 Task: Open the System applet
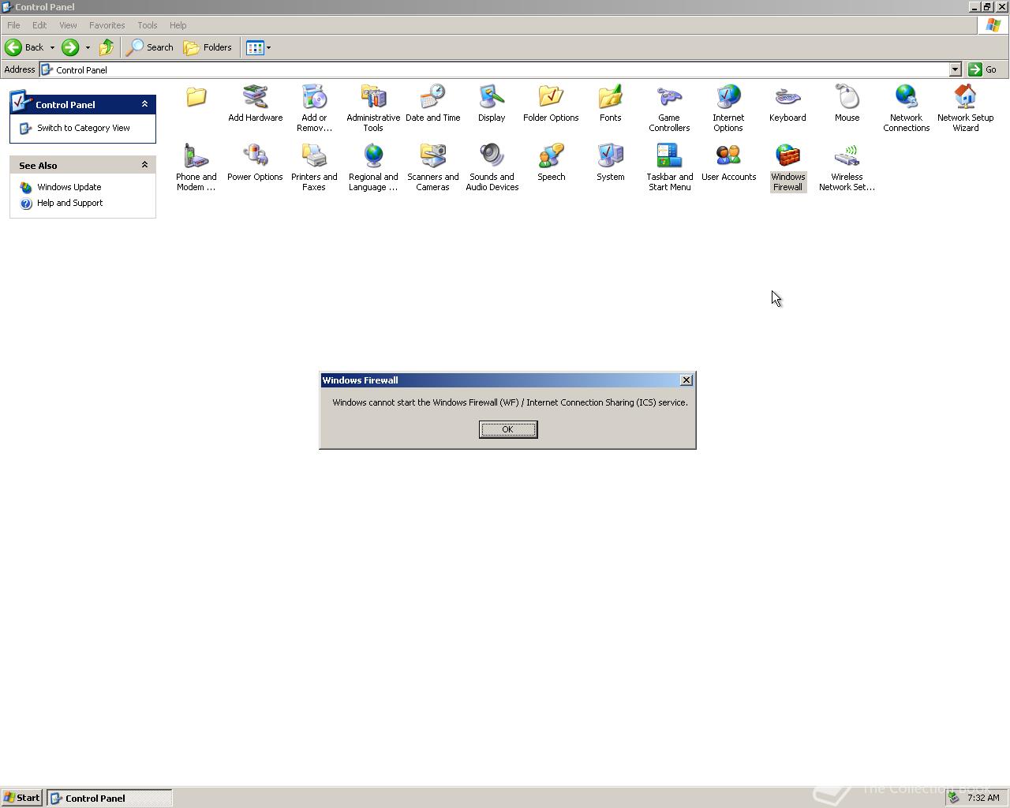[610, 163]
